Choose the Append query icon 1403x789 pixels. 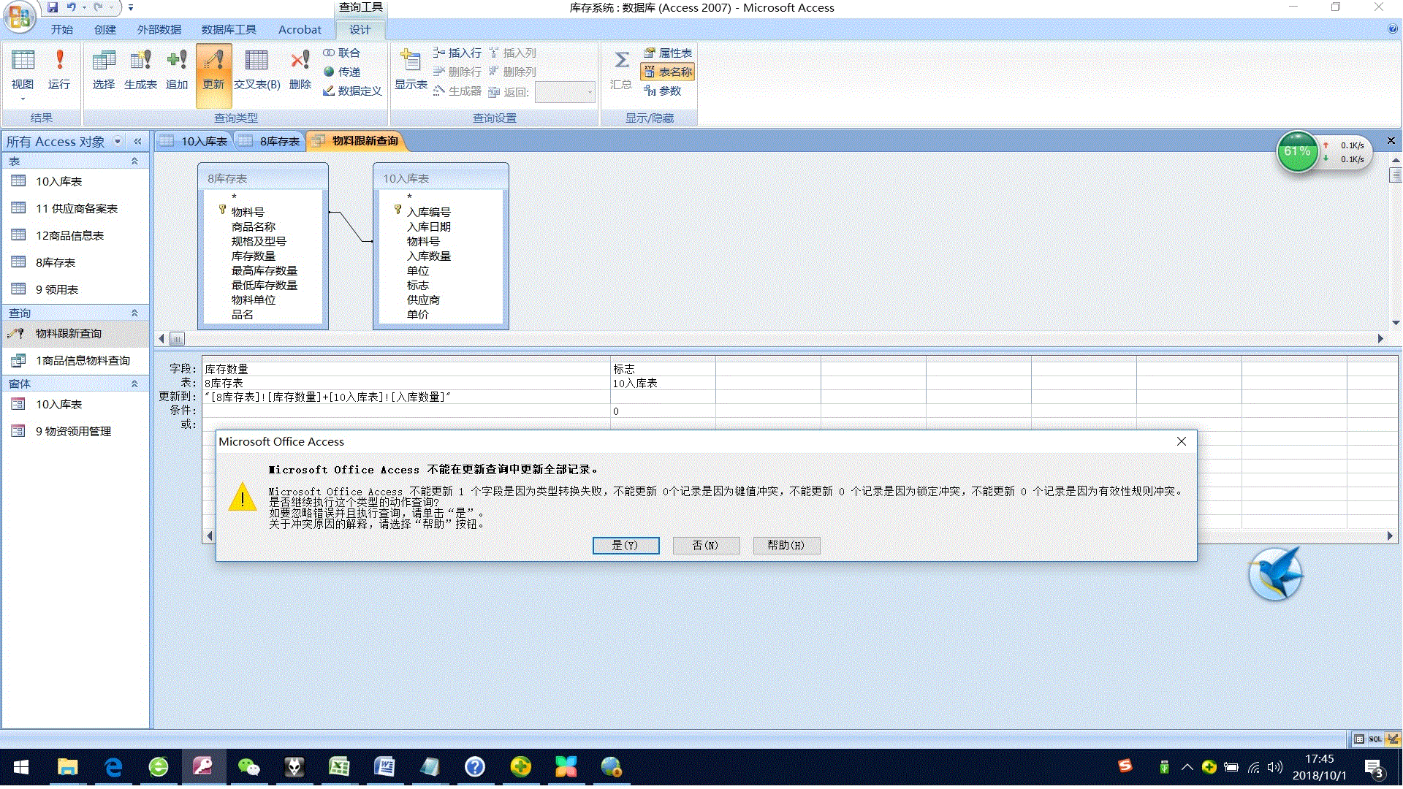coord(177,70)
